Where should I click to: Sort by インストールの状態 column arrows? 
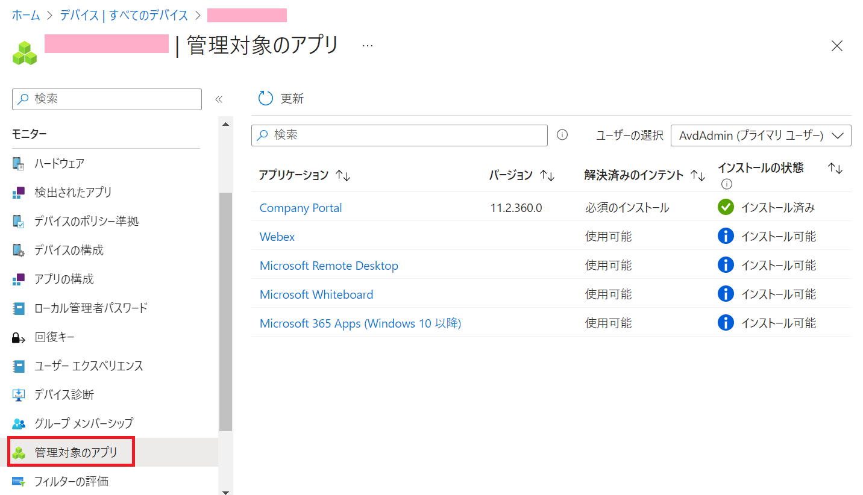(x=835, y=169)
